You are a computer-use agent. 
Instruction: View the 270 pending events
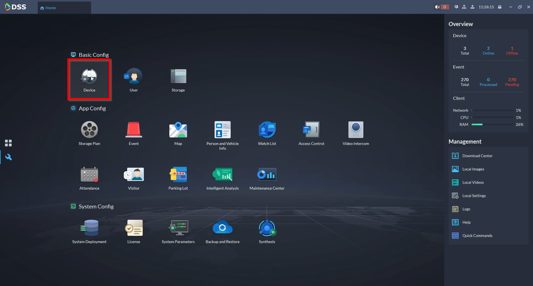(x=512, y=82)
